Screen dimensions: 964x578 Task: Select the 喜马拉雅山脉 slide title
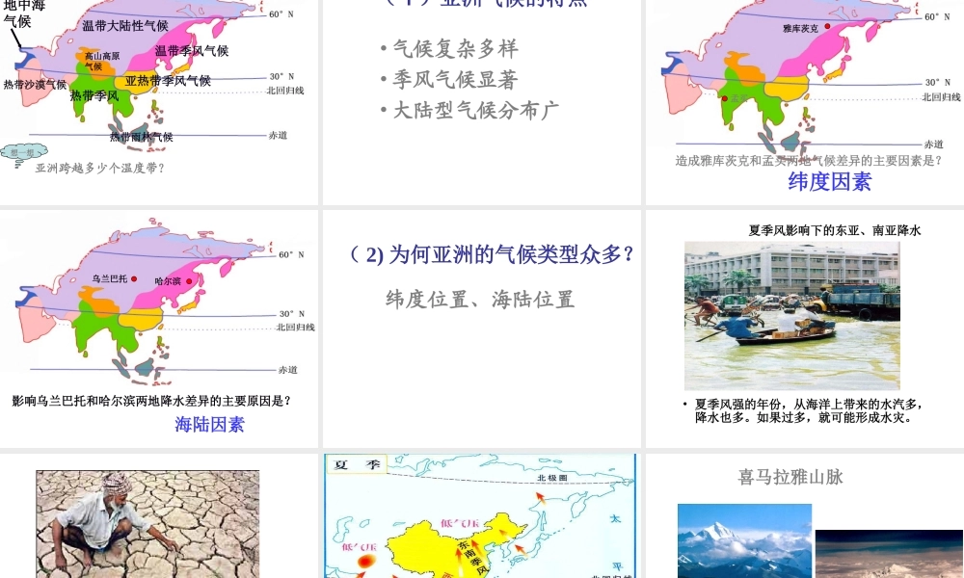[x=790, y=477]
